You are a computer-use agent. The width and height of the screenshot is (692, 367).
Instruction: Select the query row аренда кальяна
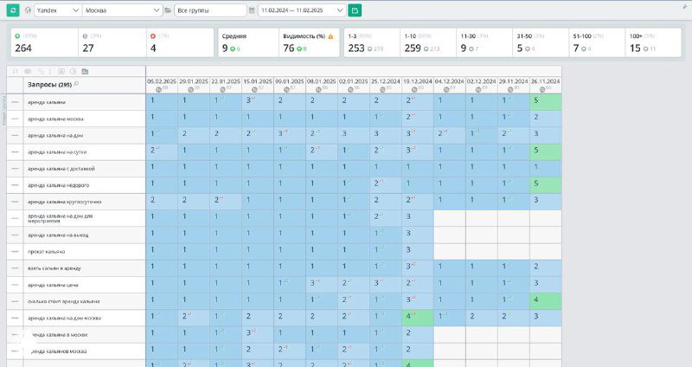(x=47, y=102)
